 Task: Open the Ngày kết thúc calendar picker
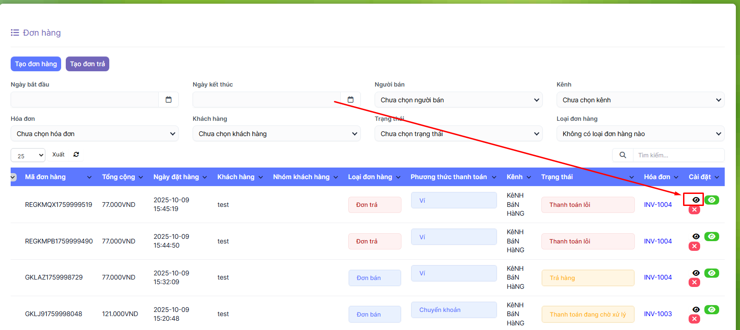click(x=351, y=100)
